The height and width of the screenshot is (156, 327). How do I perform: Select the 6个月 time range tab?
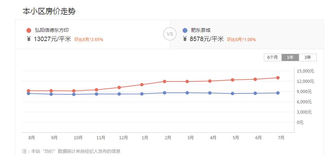pos(273,57)
